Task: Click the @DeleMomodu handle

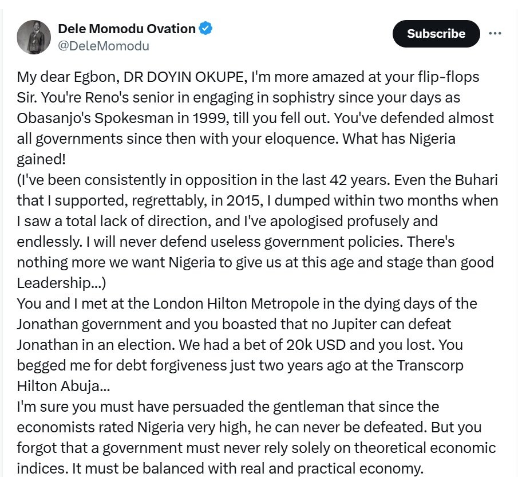Action: click(104, 46)
